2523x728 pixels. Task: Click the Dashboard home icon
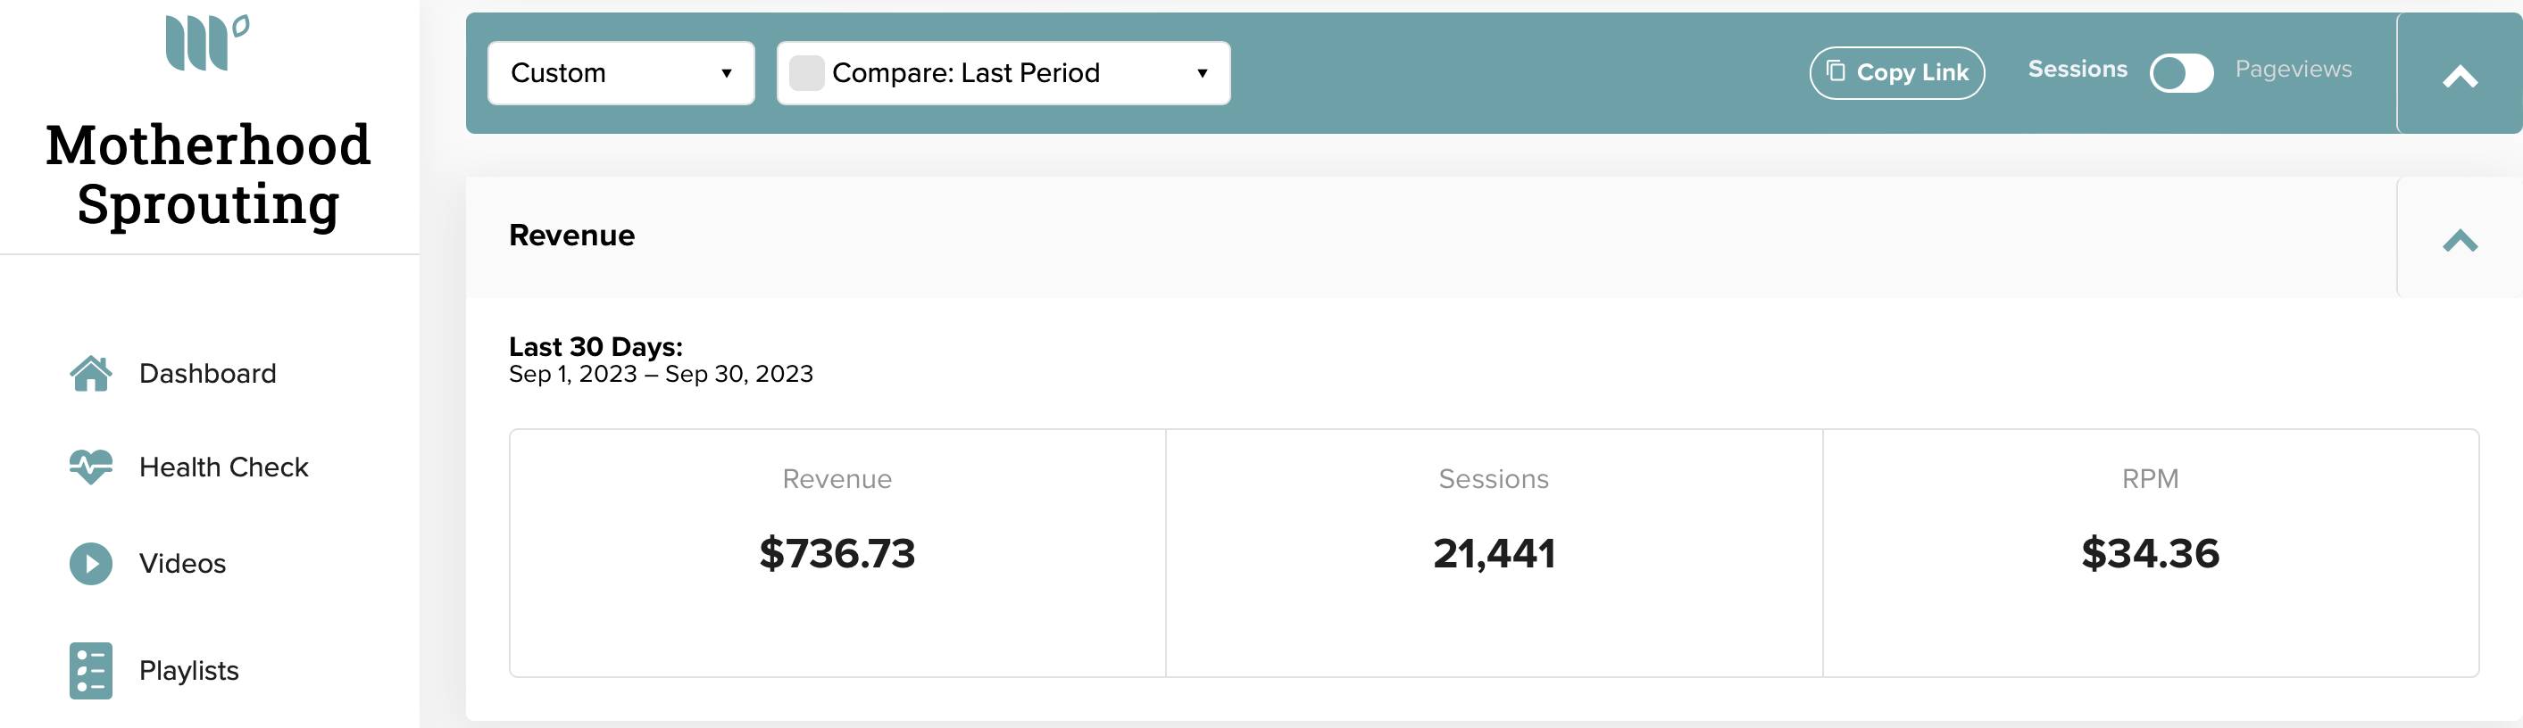coord(90,373)
